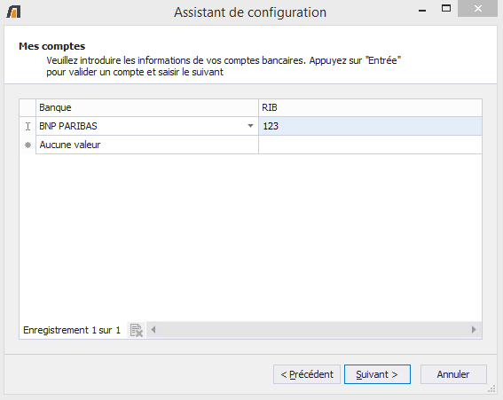503x400 pixels.
Task: Select the Aucune valeur bank cell
Action: pos(147,145)
